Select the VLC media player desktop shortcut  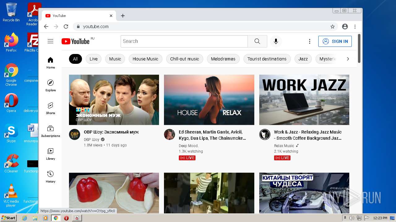[x=11, y=195]
